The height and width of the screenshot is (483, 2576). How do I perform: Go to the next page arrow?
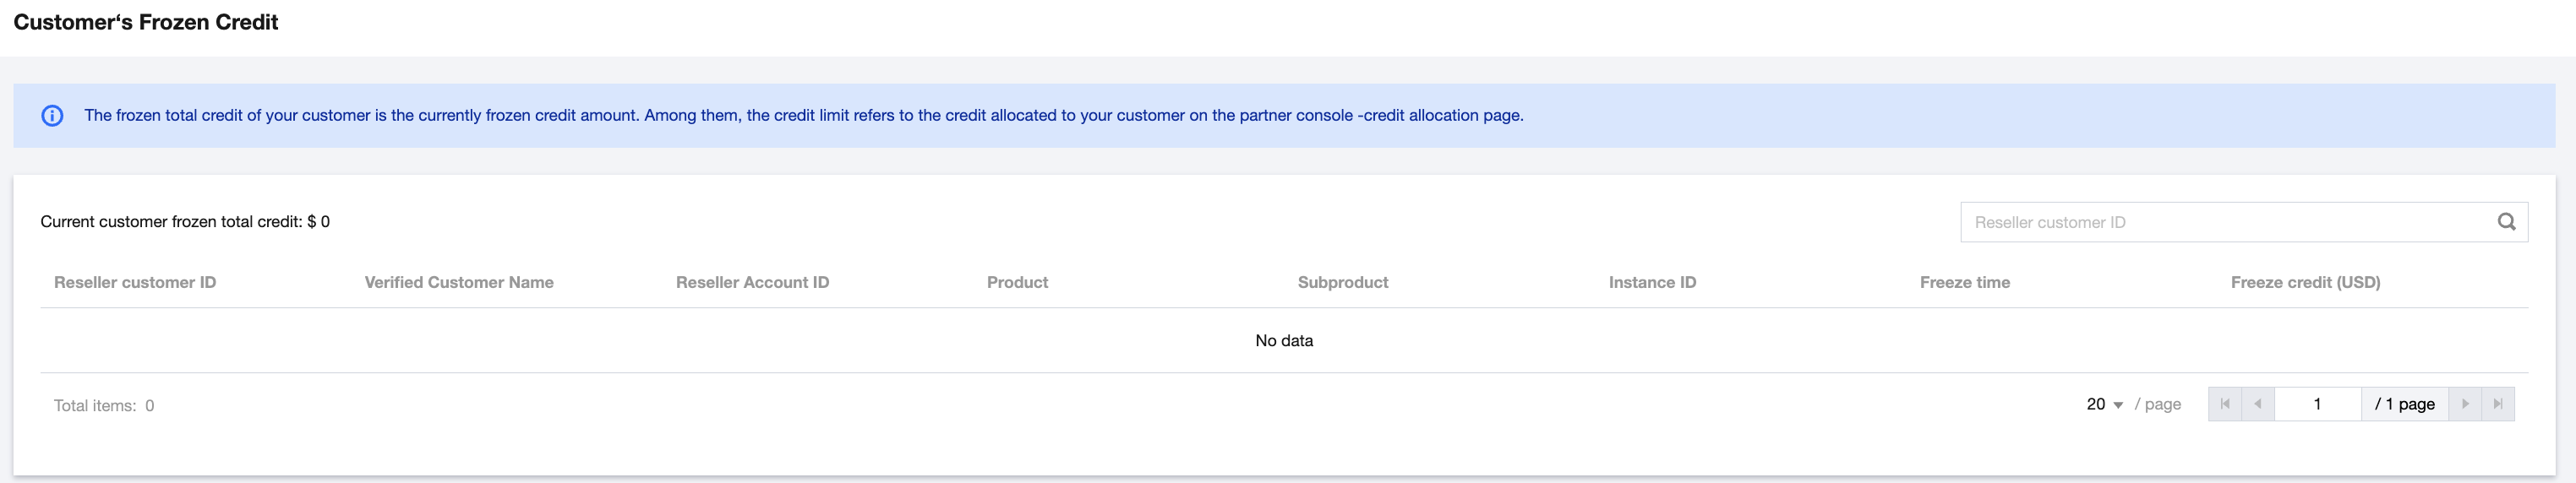2465,404
